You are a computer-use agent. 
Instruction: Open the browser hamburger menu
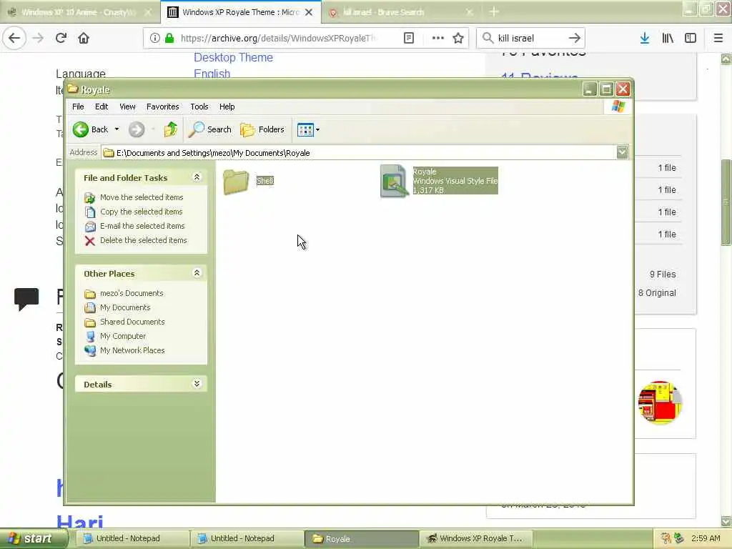718,38
